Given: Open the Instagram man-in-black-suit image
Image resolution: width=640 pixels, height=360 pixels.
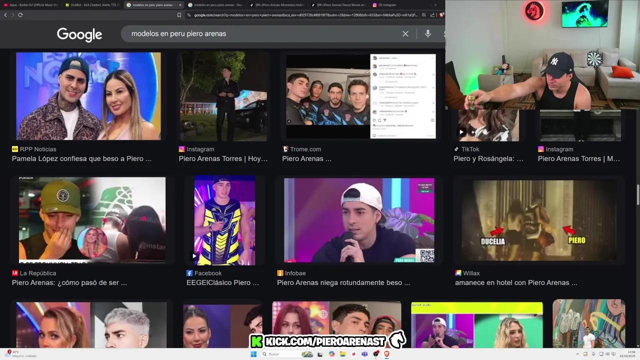Looking at the screenshot, I should pos(223,96).
